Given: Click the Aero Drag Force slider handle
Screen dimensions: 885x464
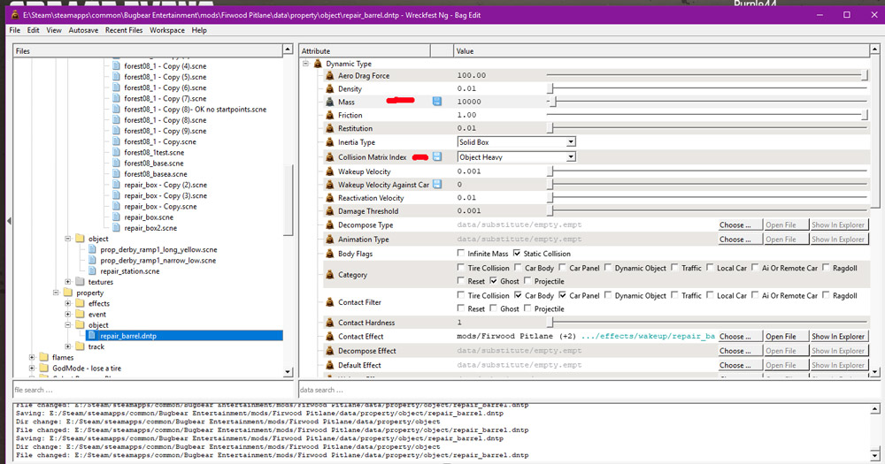Looking at the screenshot, I should coord(865,75).
